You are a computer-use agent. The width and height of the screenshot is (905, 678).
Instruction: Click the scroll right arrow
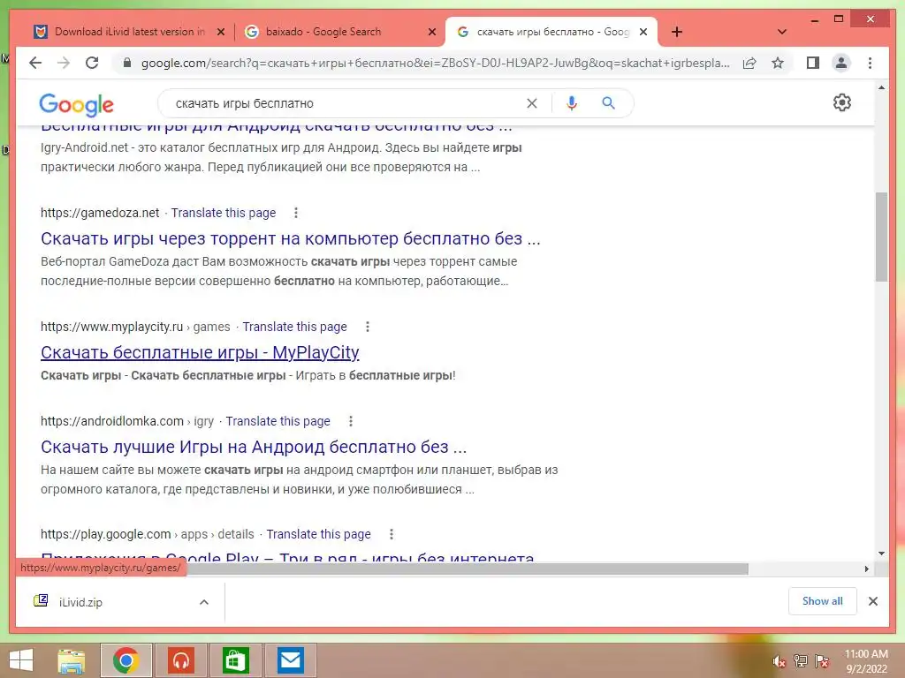point(866,569)
